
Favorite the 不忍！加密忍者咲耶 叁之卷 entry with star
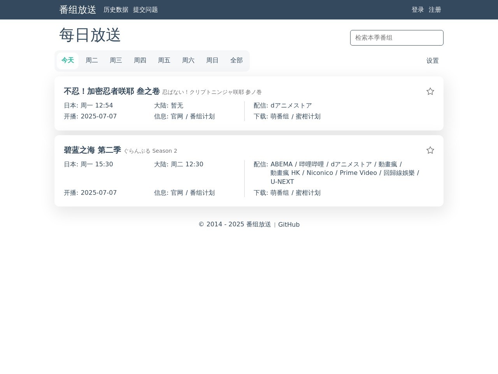pos(430,92)
